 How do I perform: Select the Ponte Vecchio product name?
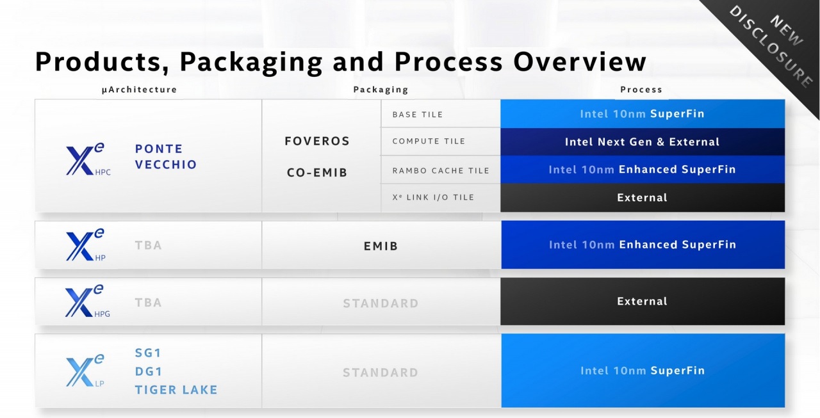coord(165,157)
